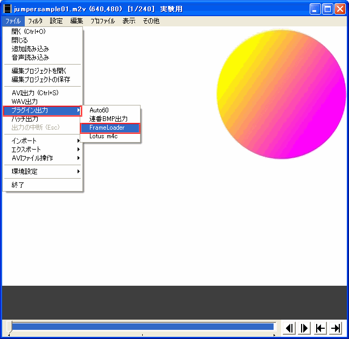Step back one frame with previous-frame button
This screenshot has width=349, height=339.
289,328
